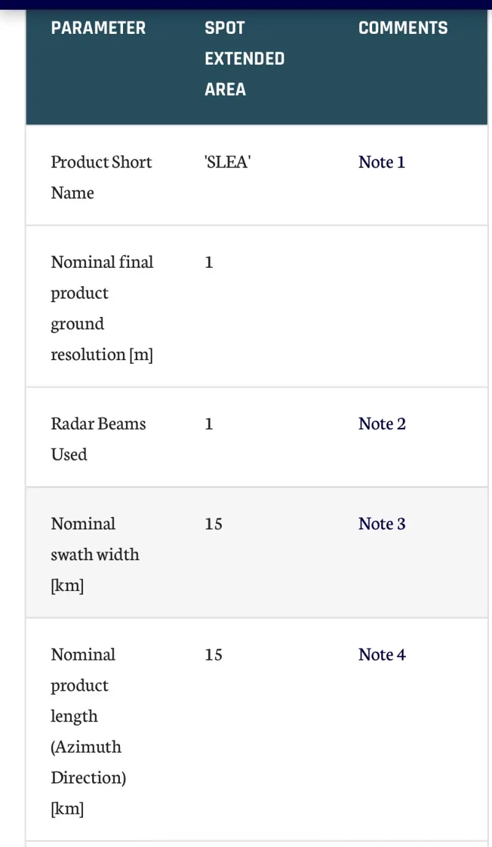Click the PARAMETER column header

(98, 28)
